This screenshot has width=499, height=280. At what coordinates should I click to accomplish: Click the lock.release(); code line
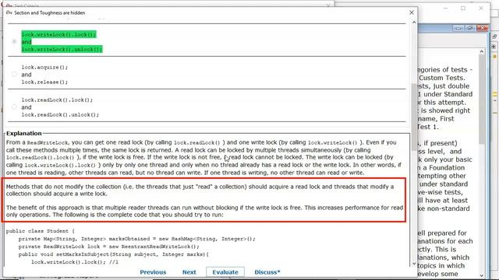click(x=44, y=82)
